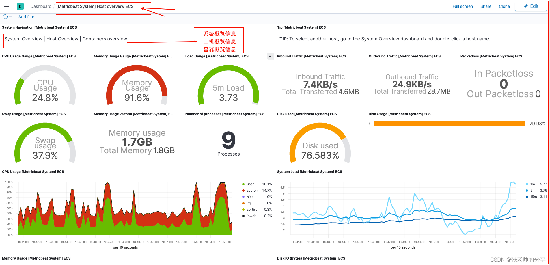Toggle user series in CPU legend
Screen dimensions: 550x265
click(250, 184)
